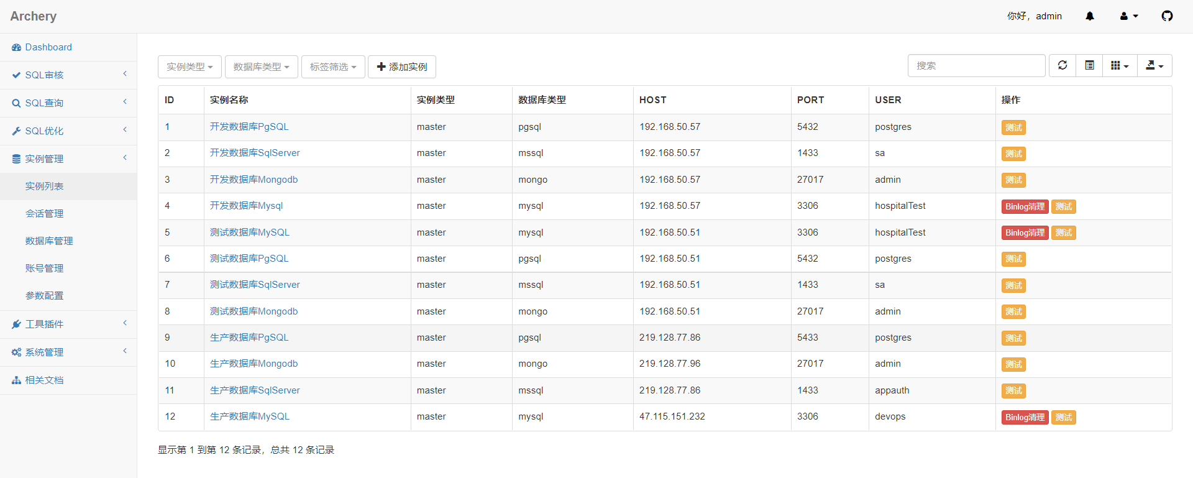The height and width of the screenshot is (478, 1193).
Task: Click Binlog清理 for 生产数据库MySQL
Action: pos(1024,417)
